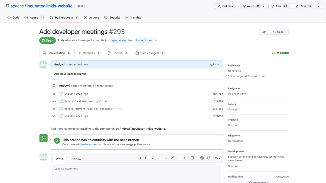
Task: Insert code formatting in the comment
Action: [x=166, y=158]
